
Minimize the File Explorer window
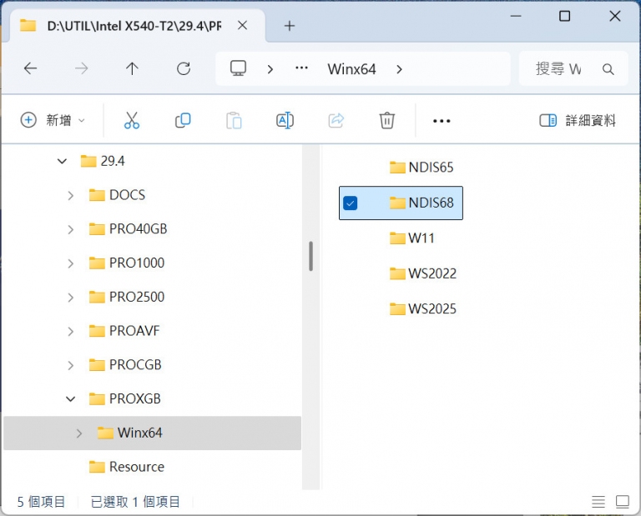516,17
